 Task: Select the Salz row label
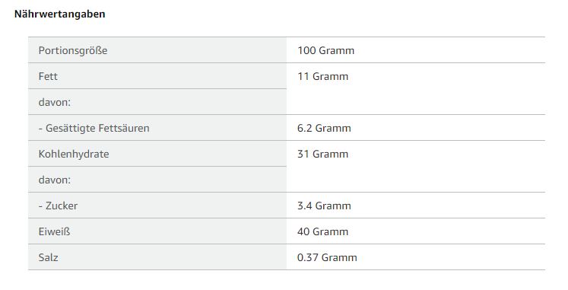(48, 257)
